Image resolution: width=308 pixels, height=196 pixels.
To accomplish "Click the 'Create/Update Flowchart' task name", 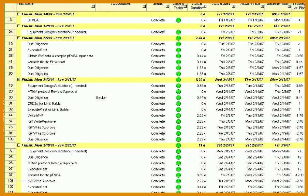I will 46,62.
